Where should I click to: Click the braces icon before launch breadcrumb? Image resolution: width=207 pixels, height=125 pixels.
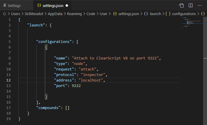pyautogui.click(x=146, y=14)
